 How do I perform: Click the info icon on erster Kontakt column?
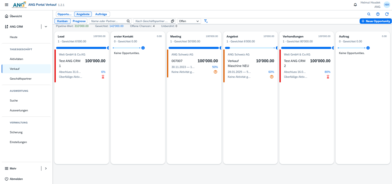click(x=143, y=48)
